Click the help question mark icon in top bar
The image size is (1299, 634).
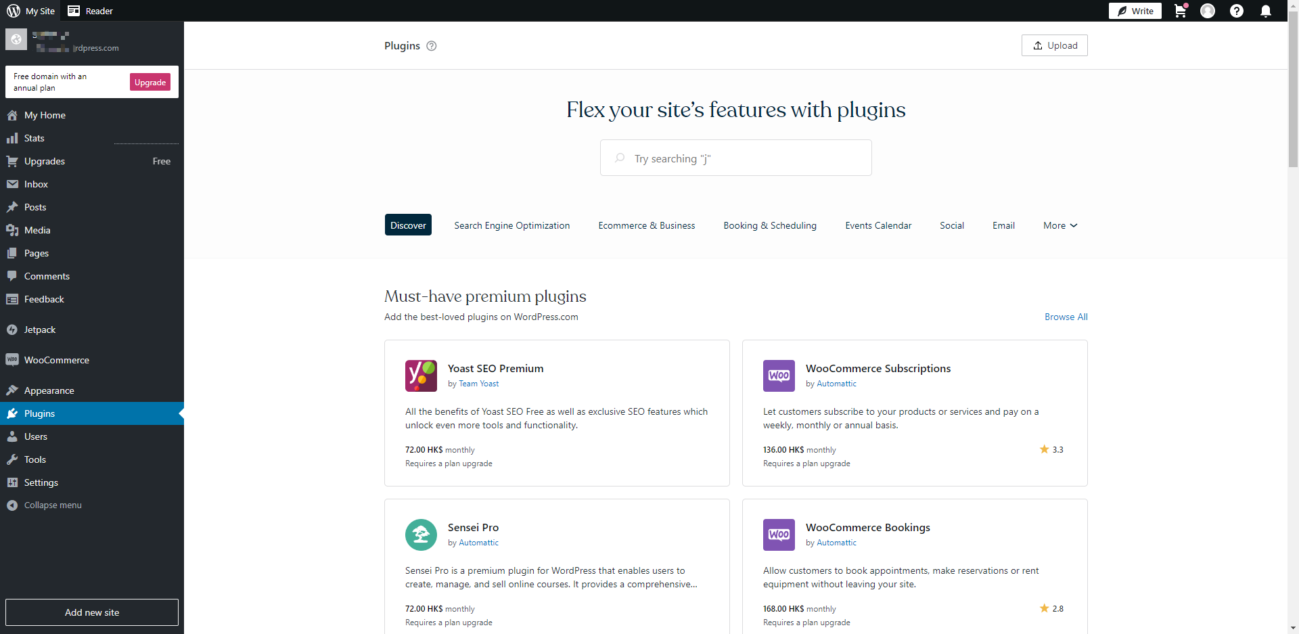pos(1236,11)
